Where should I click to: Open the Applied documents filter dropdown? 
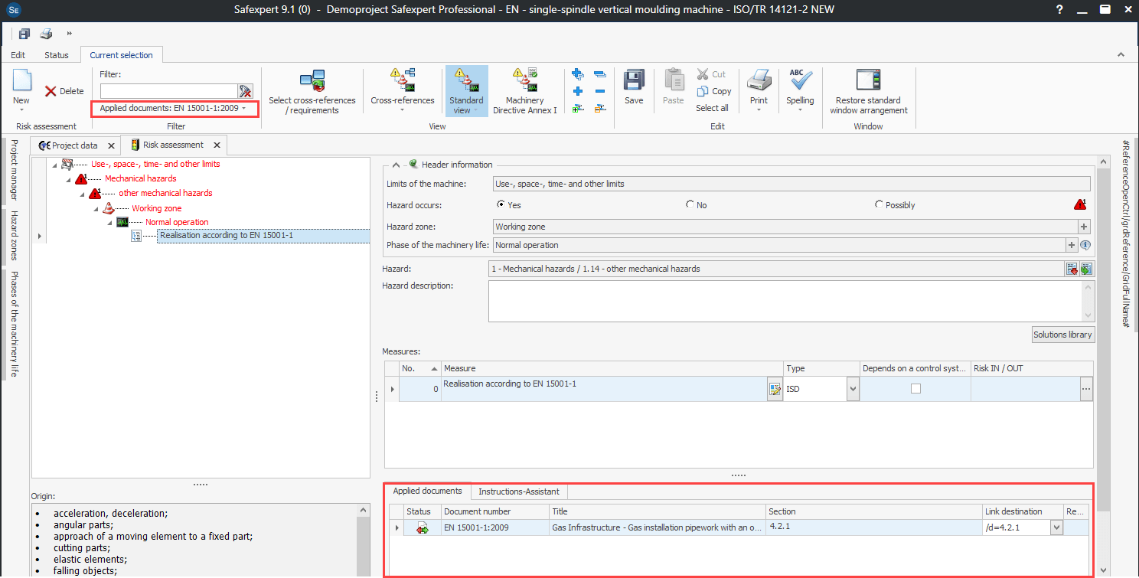tap(174, 109)
